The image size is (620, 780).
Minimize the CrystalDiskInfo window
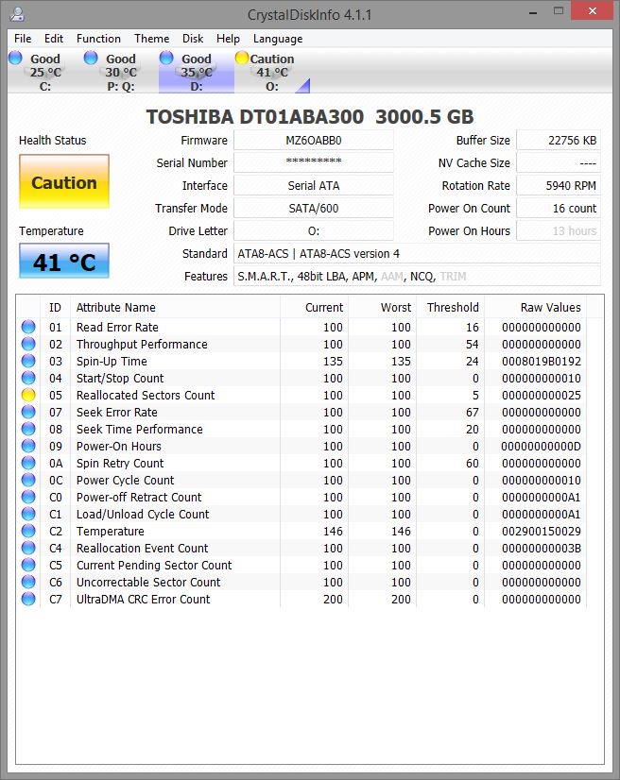pos(533,12)
